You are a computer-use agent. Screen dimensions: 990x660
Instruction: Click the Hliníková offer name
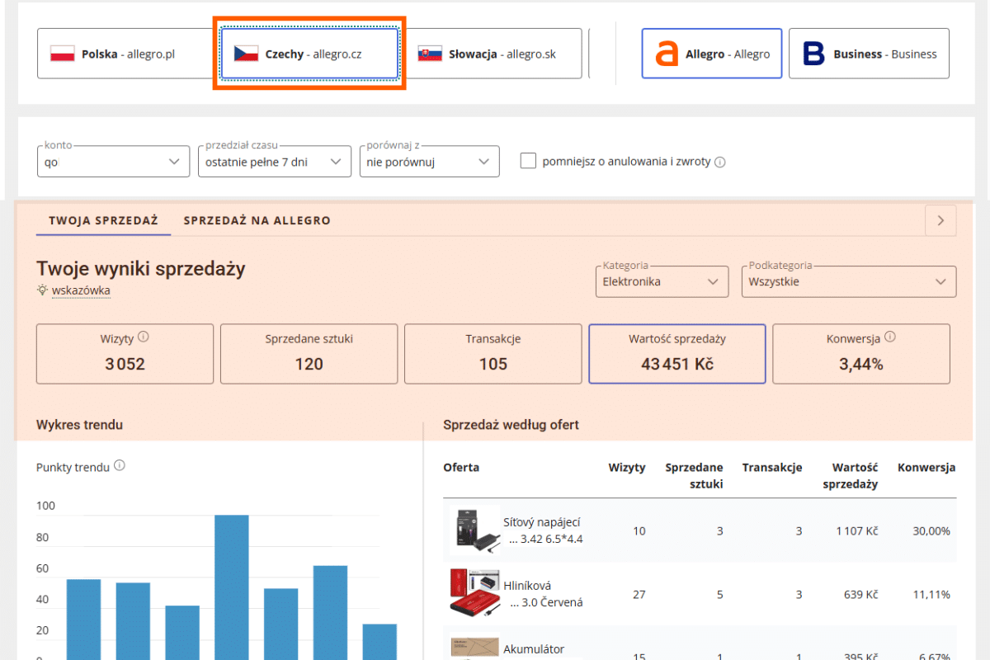543,594
